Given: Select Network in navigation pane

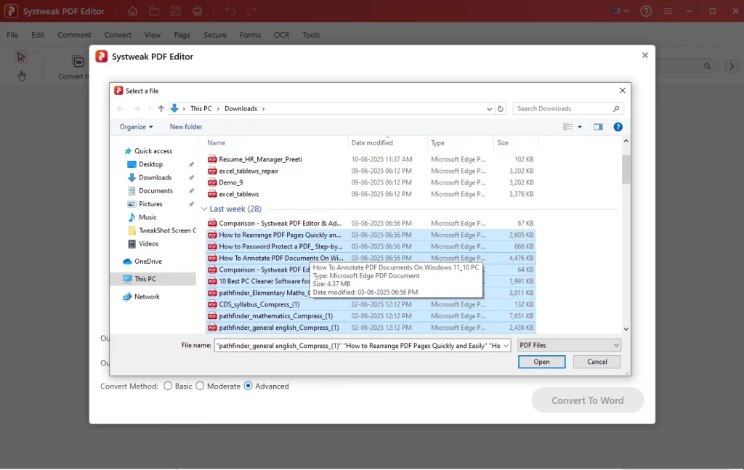Looking at the screenshot, I should (147, 297).
